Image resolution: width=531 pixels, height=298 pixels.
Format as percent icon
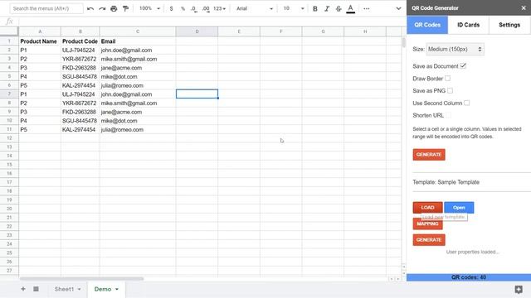click(x=183, y=8)
